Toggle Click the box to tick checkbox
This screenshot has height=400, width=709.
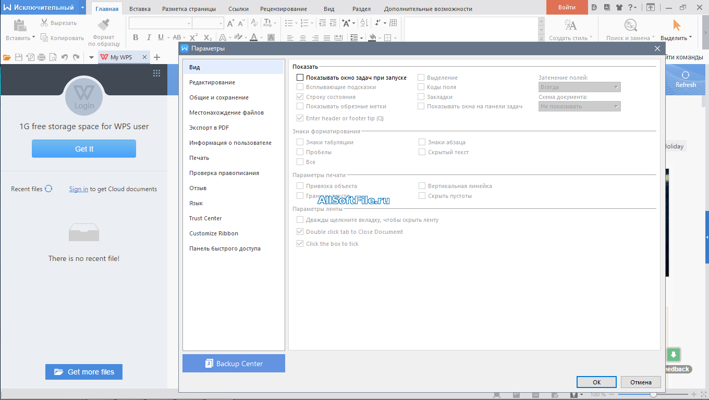point(300,244)
